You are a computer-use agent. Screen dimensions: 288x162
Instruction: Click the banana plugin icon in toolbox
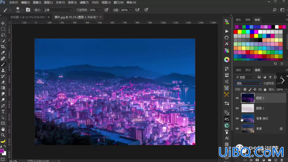point(3,141)
